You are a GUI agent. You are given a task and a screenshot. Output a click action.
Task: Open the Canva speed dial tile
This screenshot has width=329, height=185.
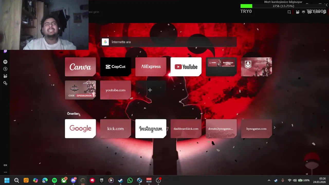click(80, 67)
